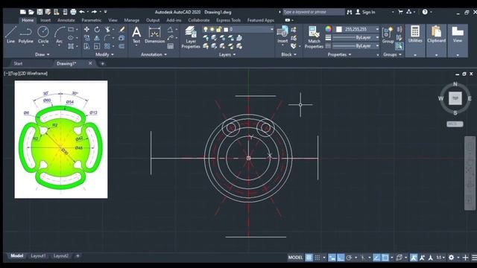Pick the Trim tool
This screenshot has height=268, width=477.
tap(107, 30)
